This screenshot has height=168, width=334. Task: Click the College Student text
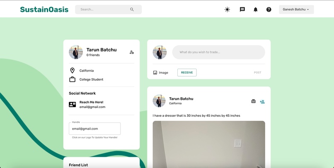tap(92, 79)
